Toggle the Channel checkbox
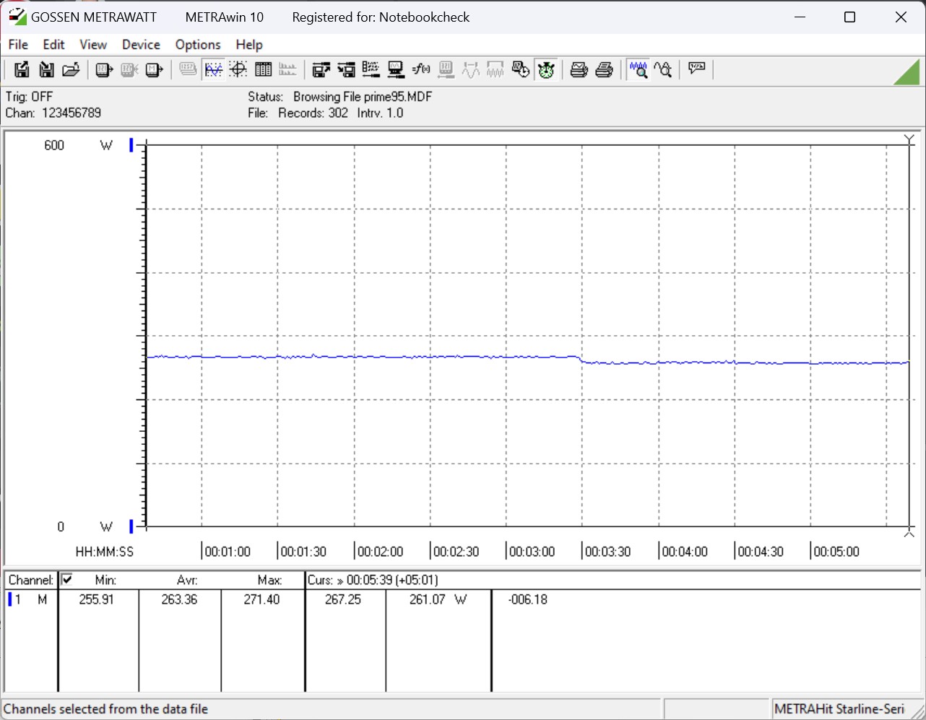The width and height of the screenshot is (926, 720). point(67,579)
